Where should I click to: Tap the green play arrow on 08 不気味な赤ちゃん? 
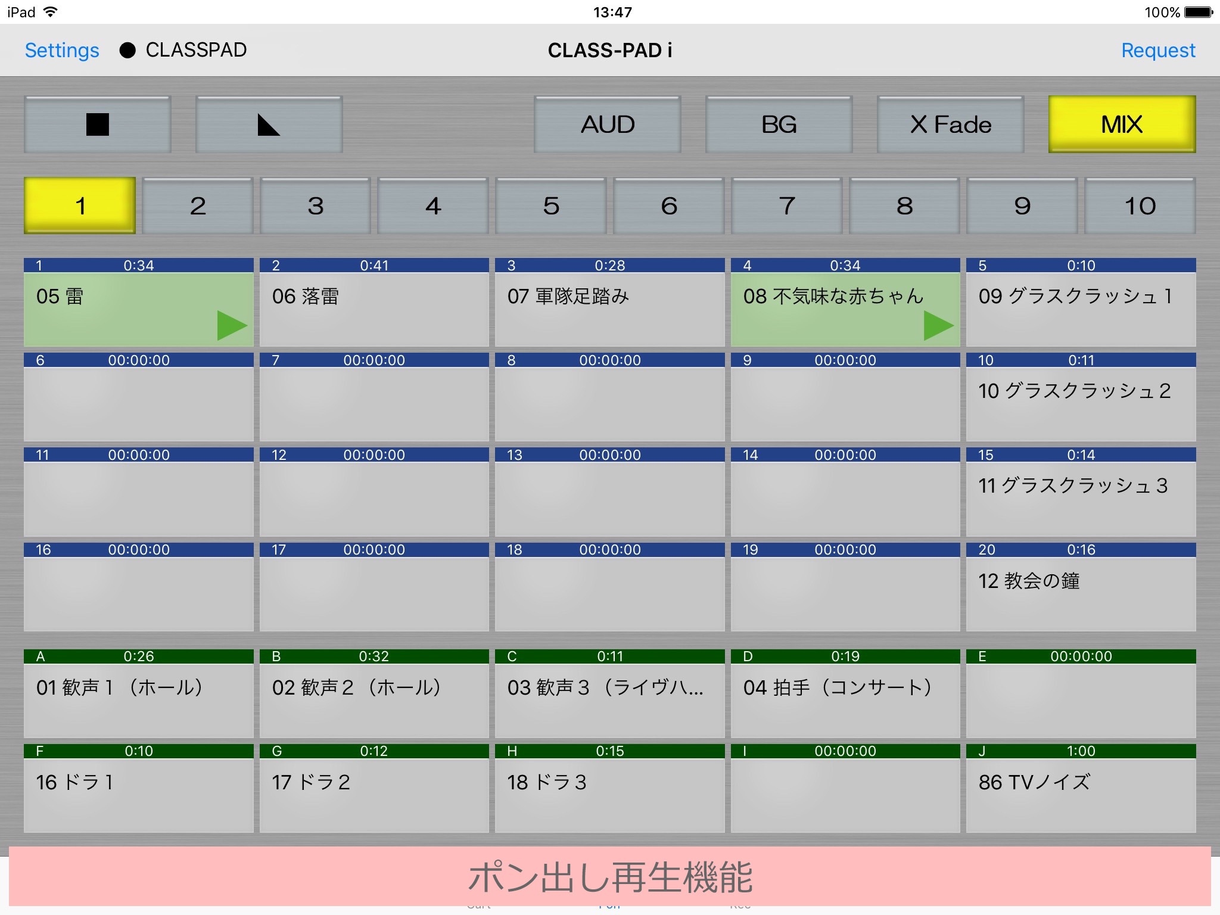(938, 325)
